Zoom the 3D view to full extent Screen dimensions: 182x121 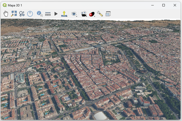(14, 14)
